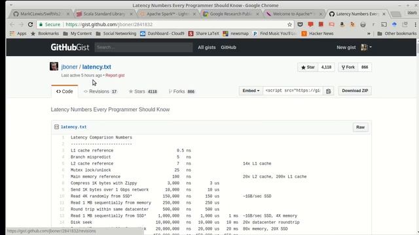Click jboner's avatar image
Image resolution: width=419 pixels, height=235 pixels.
point(54,67)
